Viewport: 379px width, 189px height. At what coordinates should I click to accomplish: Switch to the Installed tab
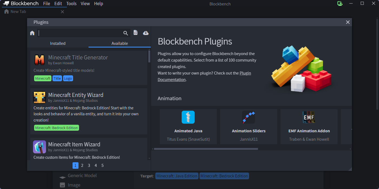58,43
